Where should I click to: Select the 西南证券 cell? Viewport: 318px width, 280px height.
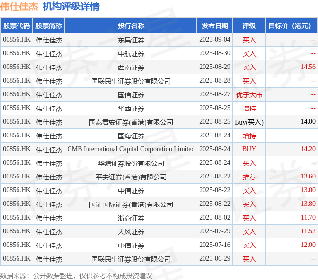[x=131, y=68]
